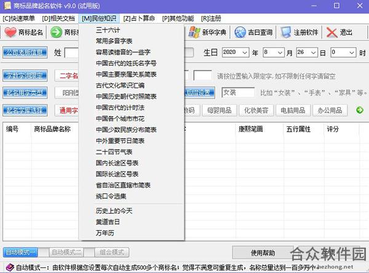The width and height of the screenshot is (369, 273).
Task: Select the 电脑用品 category button
Action: pos(293,110)
